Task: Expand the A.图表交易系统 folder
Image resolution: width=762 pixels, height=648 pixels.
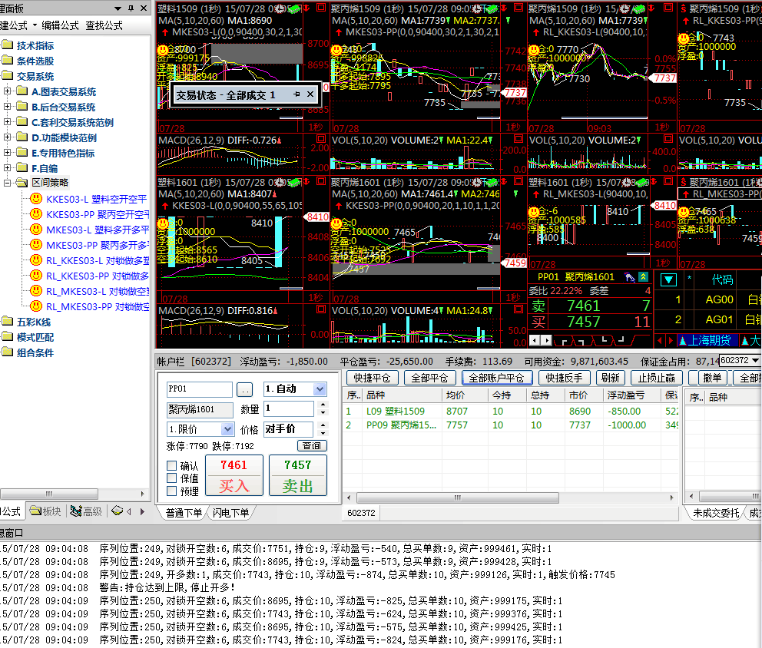Action: click(x=8, y=91)
